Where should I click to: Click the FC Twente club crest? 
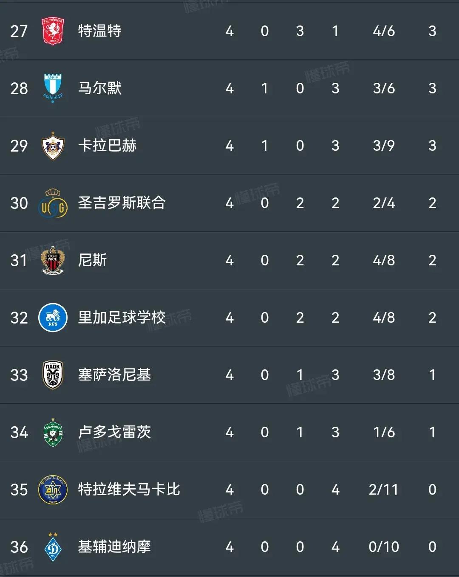tap(53, 31)
